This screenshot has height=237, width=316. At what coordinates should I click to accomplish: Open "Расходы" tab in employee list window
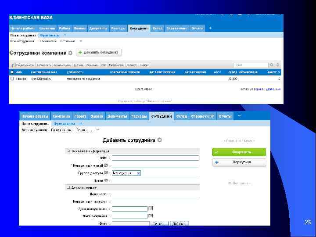click(x=118, y=29)
